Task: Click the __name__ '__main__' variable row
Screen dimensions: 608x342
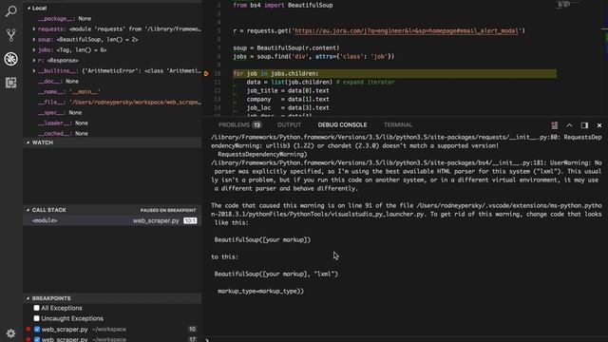Action: (x=112, y=92)
